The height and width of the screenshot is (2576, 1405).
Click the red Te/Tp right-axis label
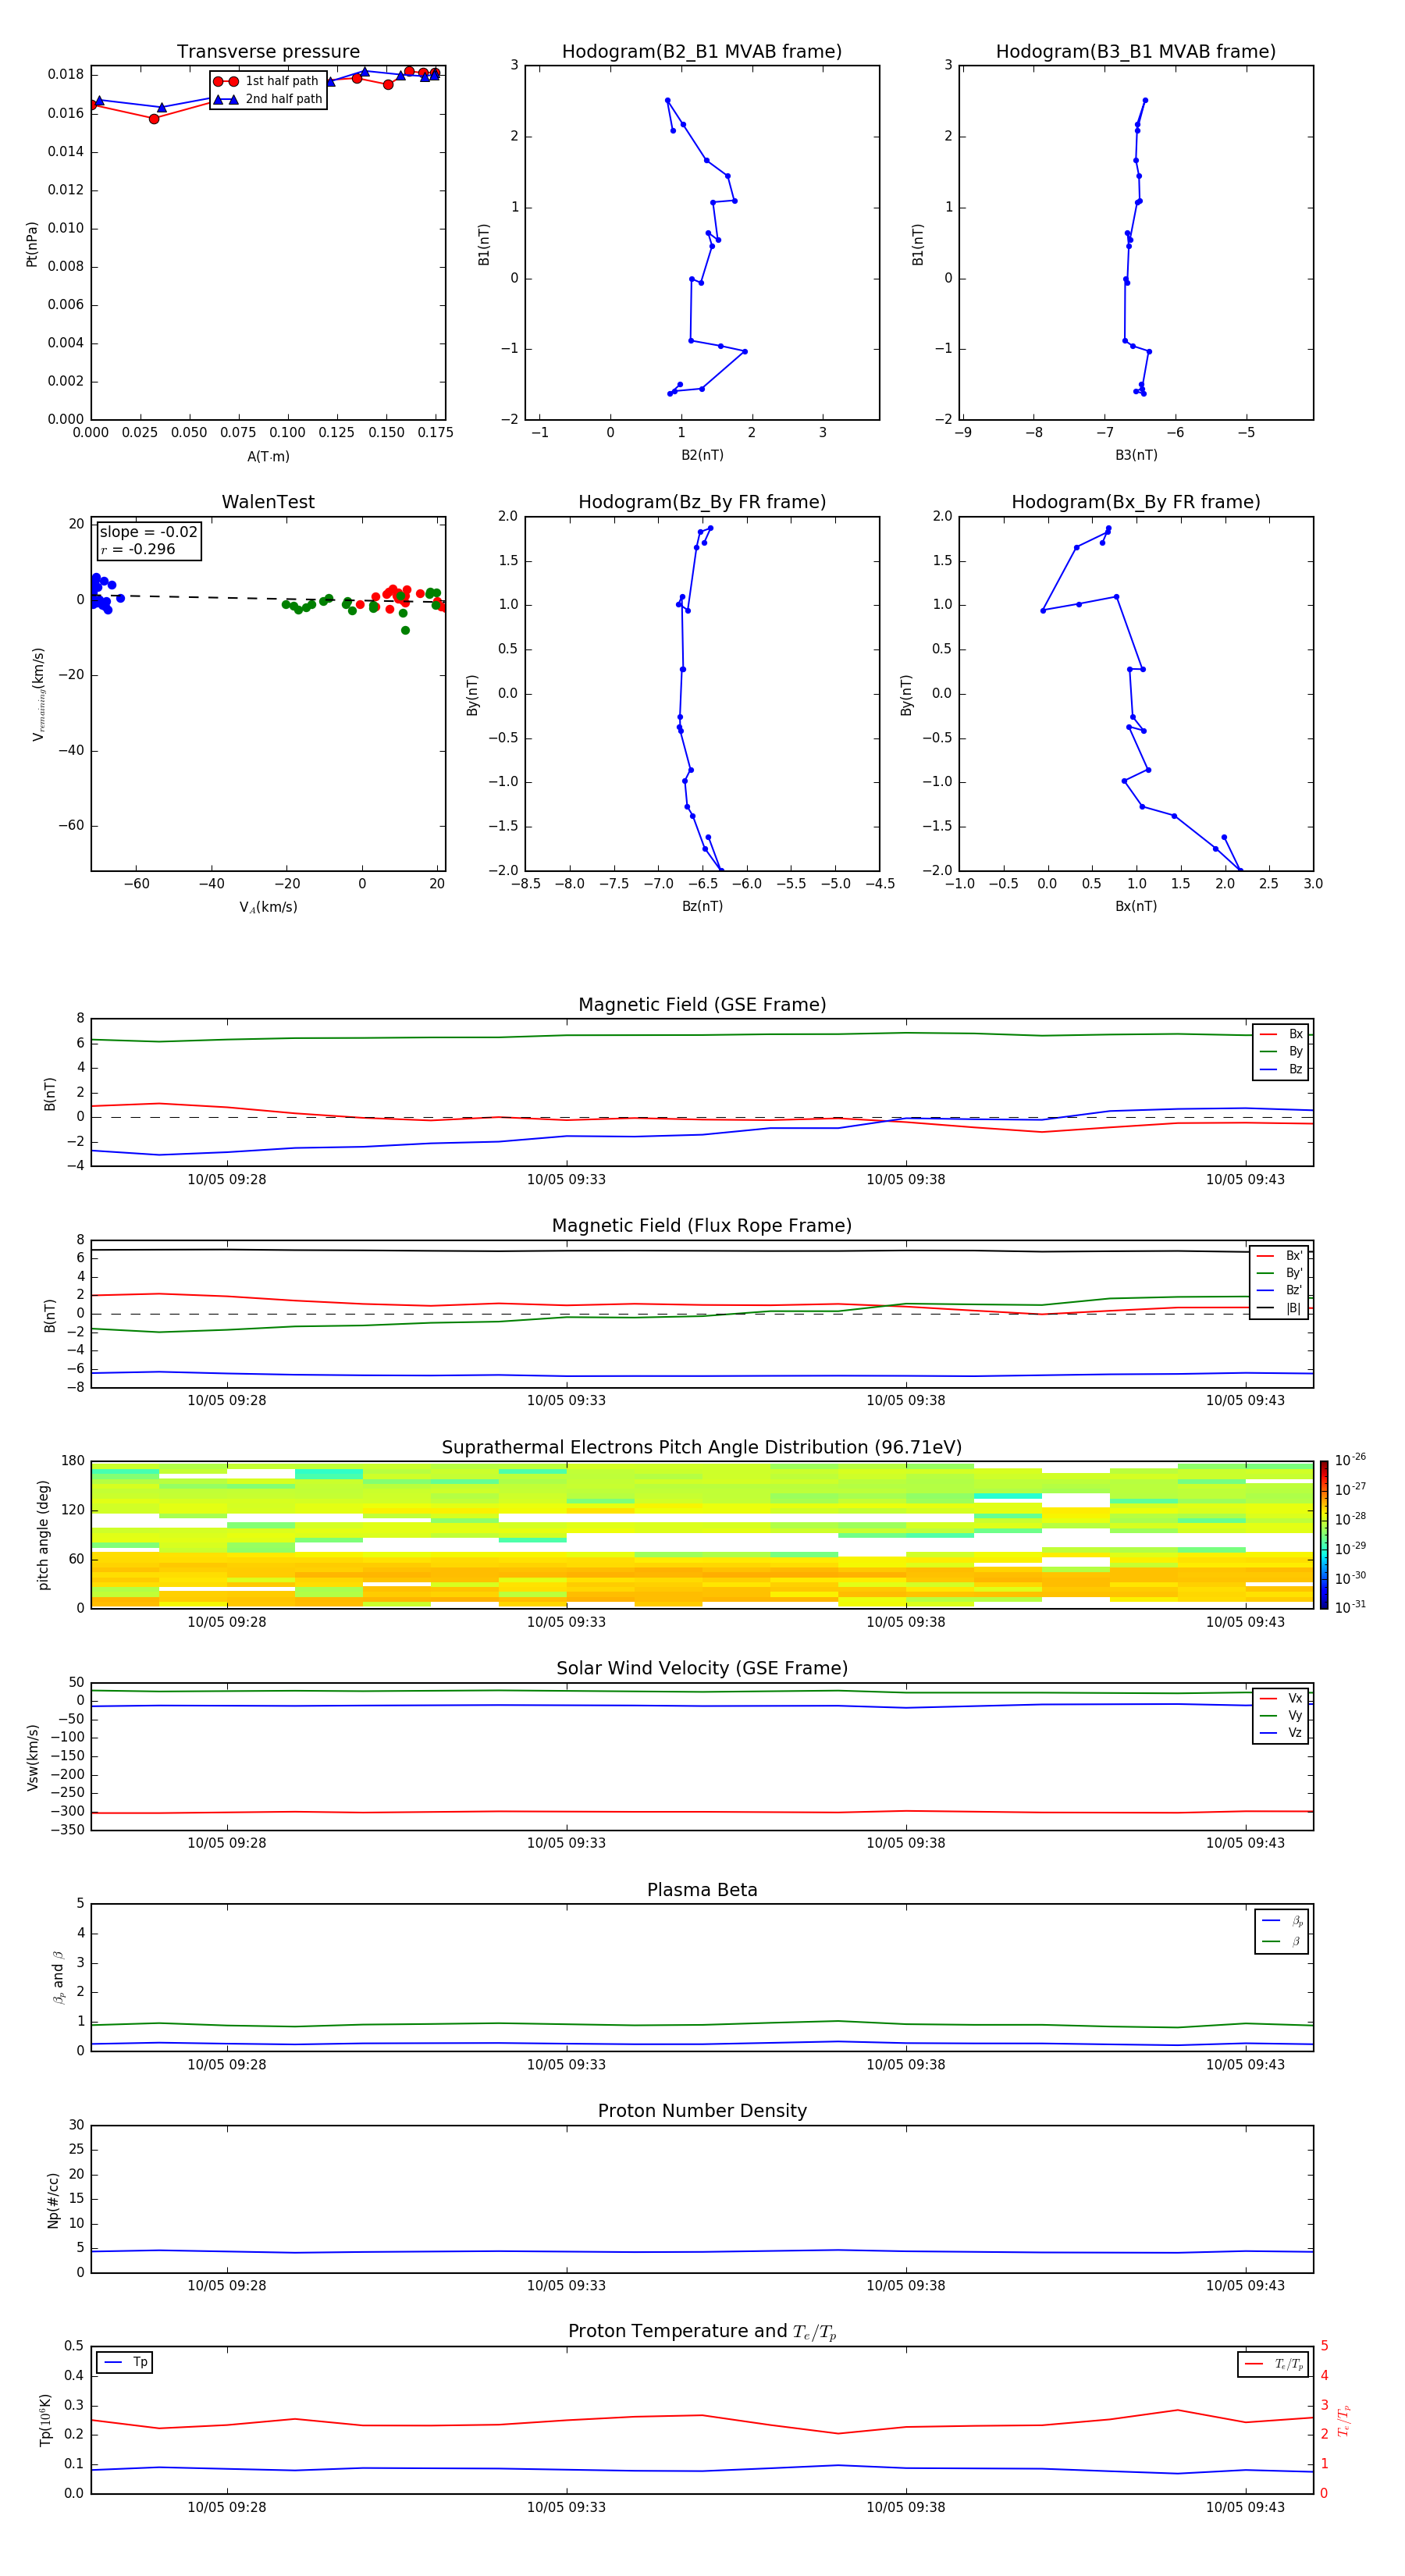(1343, 2421)
